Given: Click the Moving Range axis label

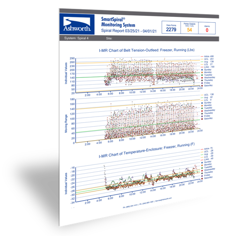Looking at the screenshot, I should click(x=66, y=124).
